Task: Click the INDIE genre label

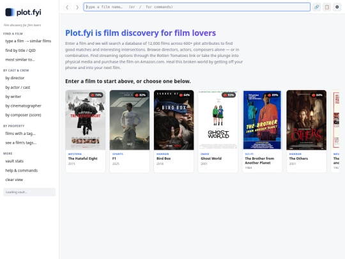Action: coord(205,154)
